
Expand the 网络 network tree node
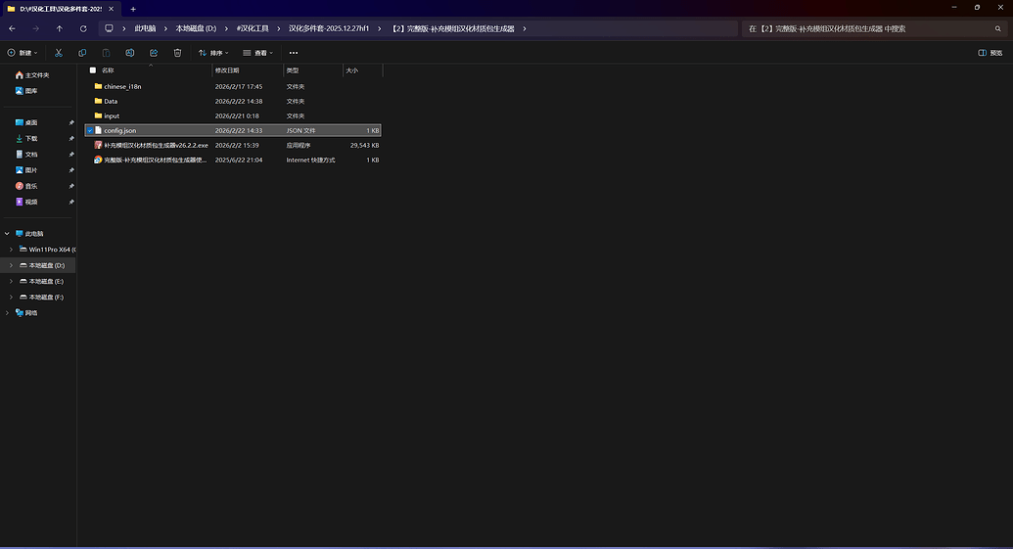click(7, 312)
